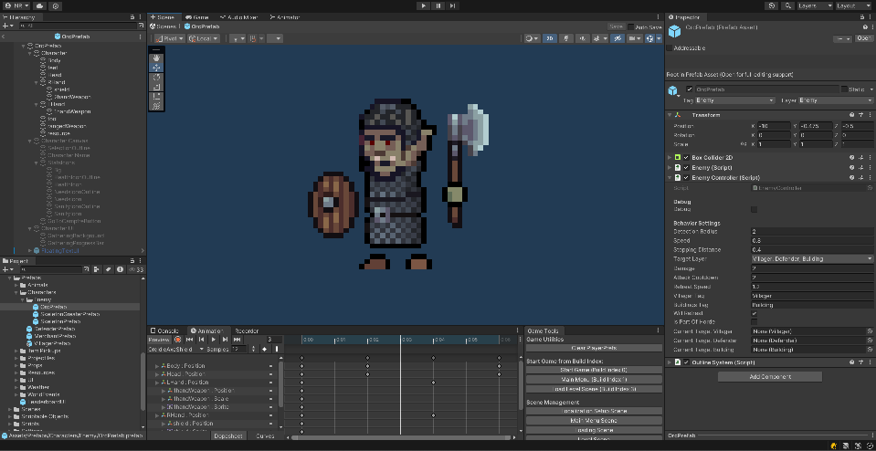The height and width of the screenshot is (451, 876).
Task: Click the global search magnifier icon
Action: click(788, 5)
